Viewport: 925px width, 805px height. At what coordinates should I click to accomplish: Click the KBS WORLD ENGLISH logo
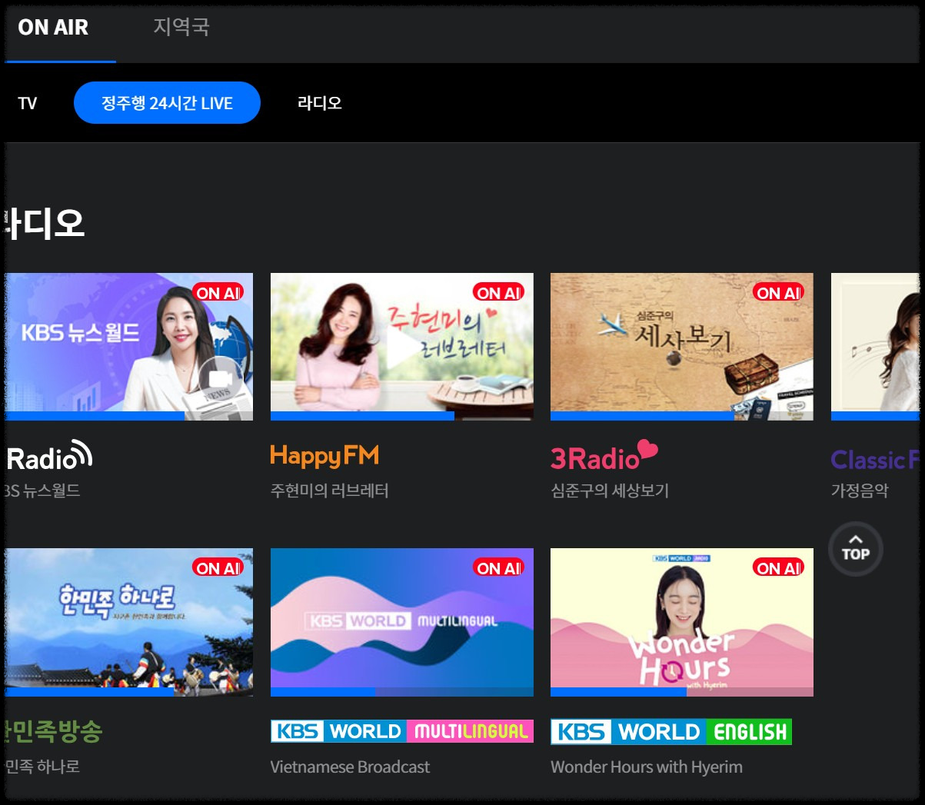(x=671, y=731)
